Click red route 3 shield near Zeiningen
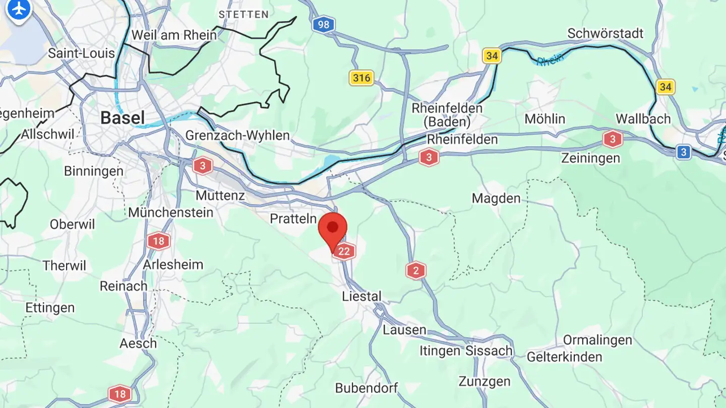 click(x=613, y=139)
